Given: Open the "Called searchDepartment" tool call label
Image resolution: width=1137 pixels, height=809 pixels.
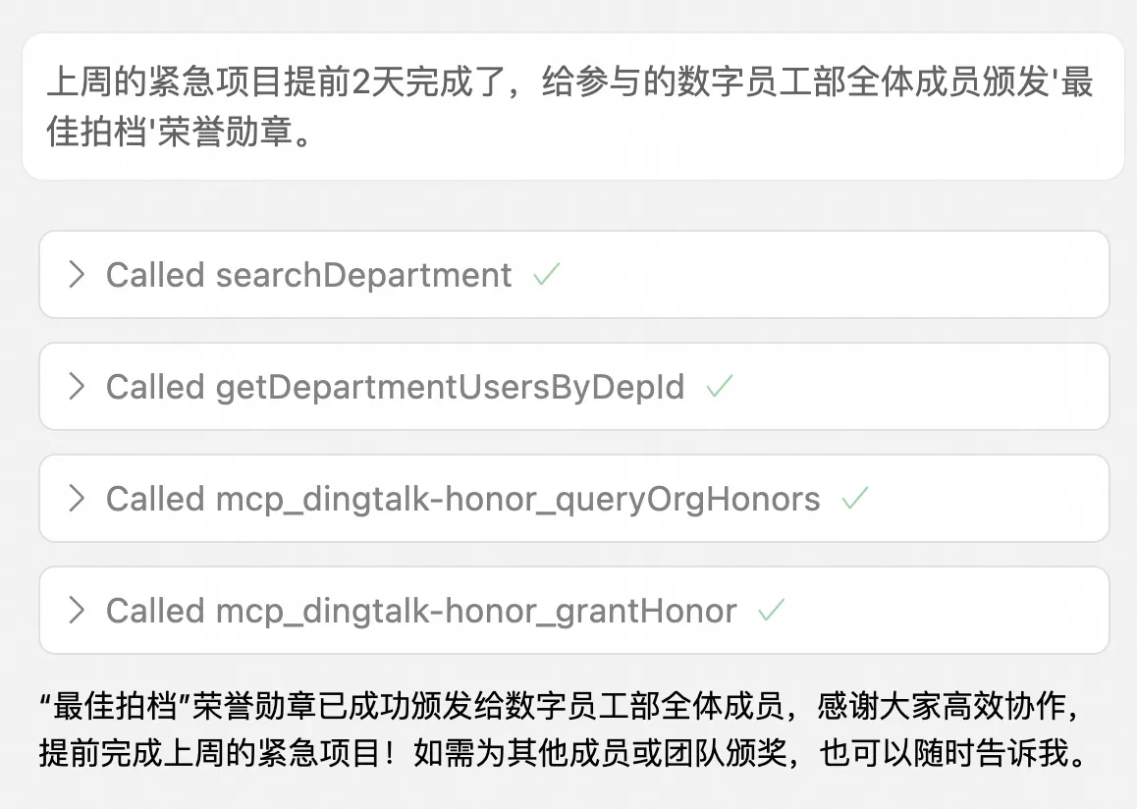Looking at the screenshot, I should click(x=308, y=275).
